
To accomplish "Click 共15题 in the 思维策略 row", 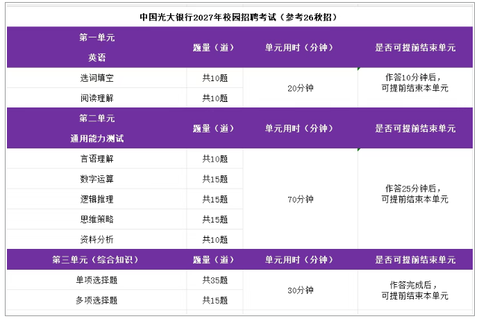I will click(x=215, y=219).
